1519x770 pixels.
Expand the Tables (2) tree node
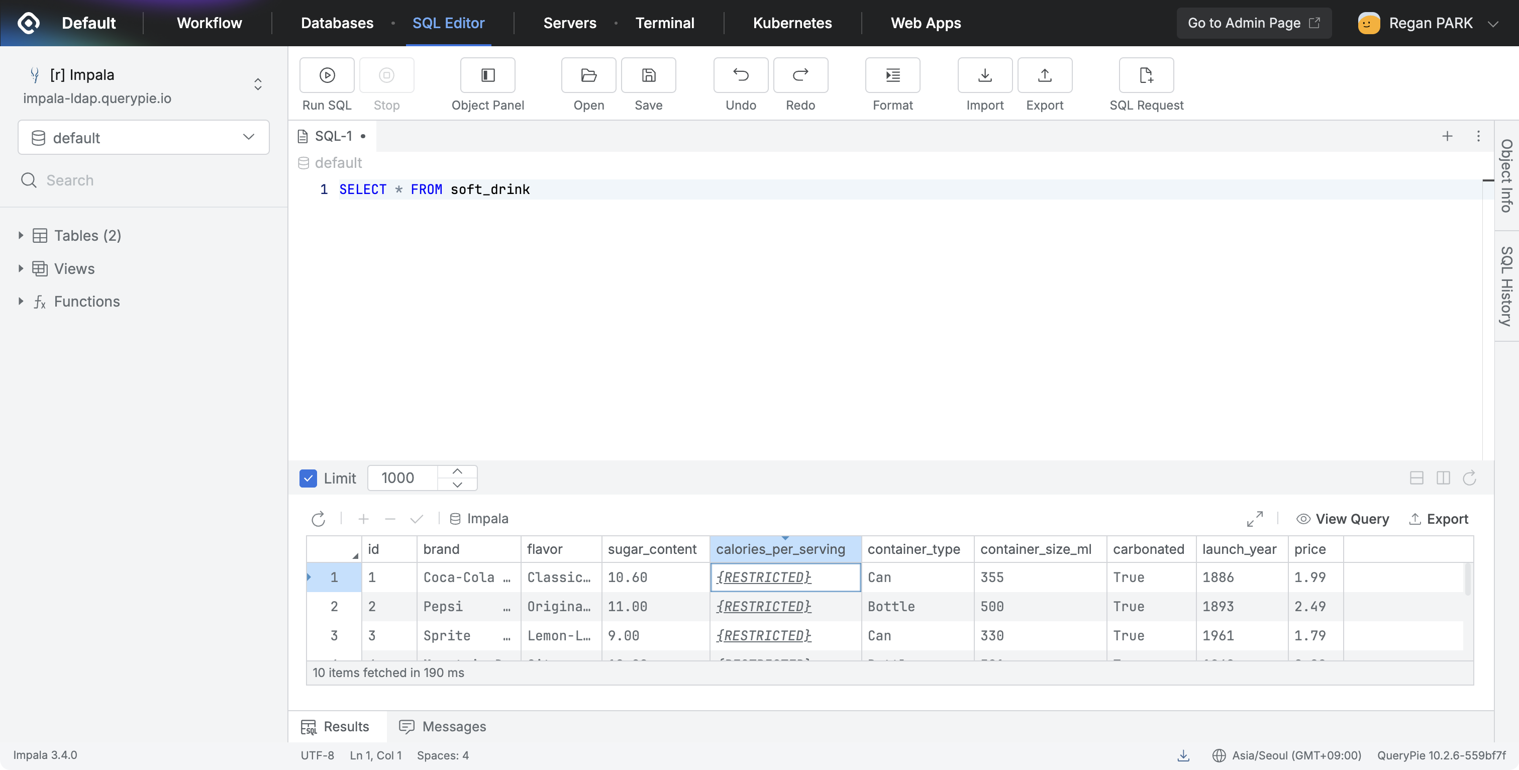[21, 235]
